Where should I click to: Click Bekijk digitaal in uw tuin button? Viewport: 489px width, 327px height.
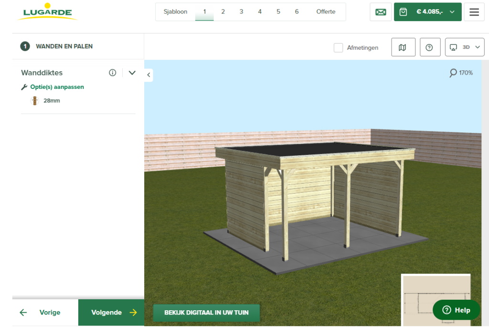coord(206,313)
